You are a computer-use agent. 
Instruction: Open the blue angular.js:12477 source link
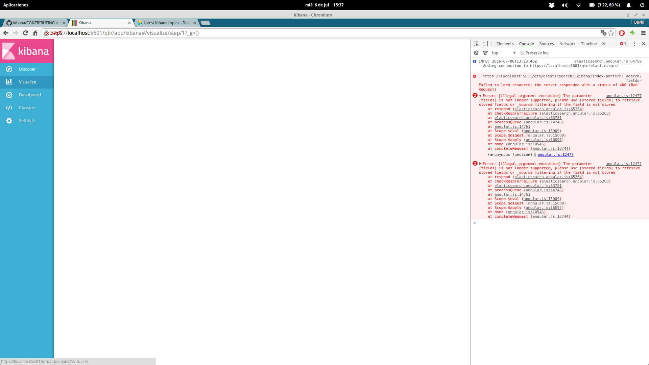pyautogui.click(x=555, y=154)
